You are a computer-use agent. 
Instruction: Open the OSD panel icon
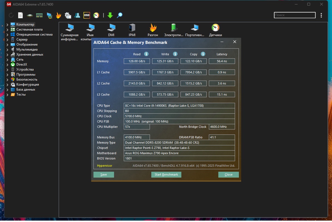coord(86,15)
